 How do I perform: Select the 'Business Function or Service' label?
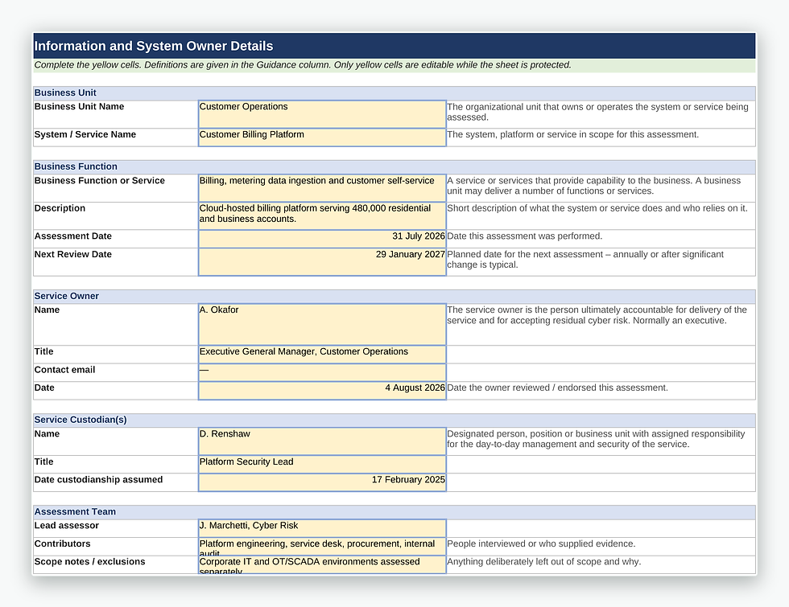100,181
